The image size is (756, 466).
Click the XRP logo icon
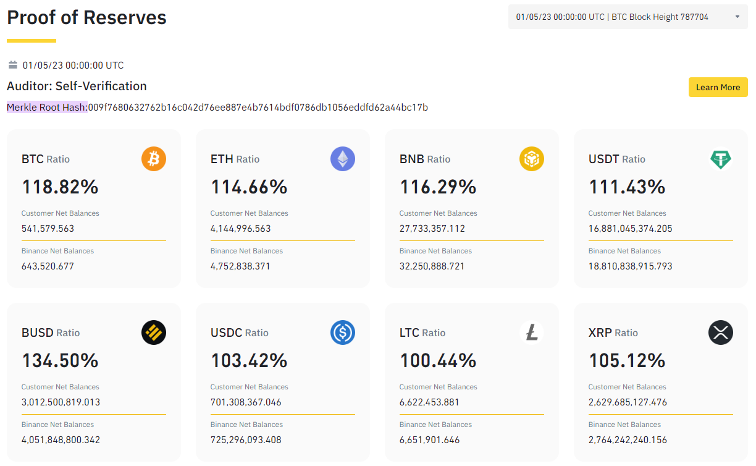pos(721,333)
